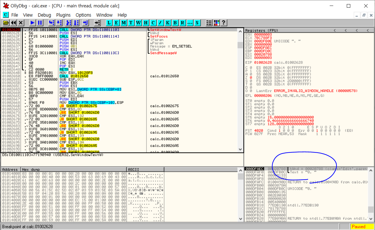
Task: Pause execution with the pause icon
Action: coord(40,23)
